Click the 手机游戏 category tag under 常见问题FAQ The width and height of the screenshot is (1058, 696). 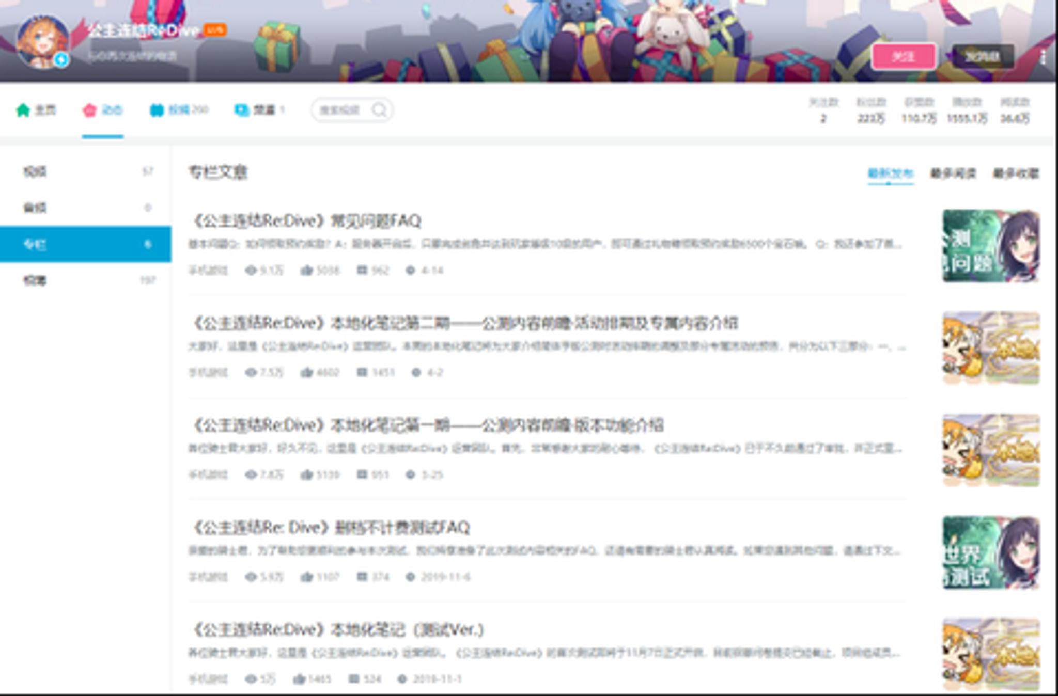(208, 270)
